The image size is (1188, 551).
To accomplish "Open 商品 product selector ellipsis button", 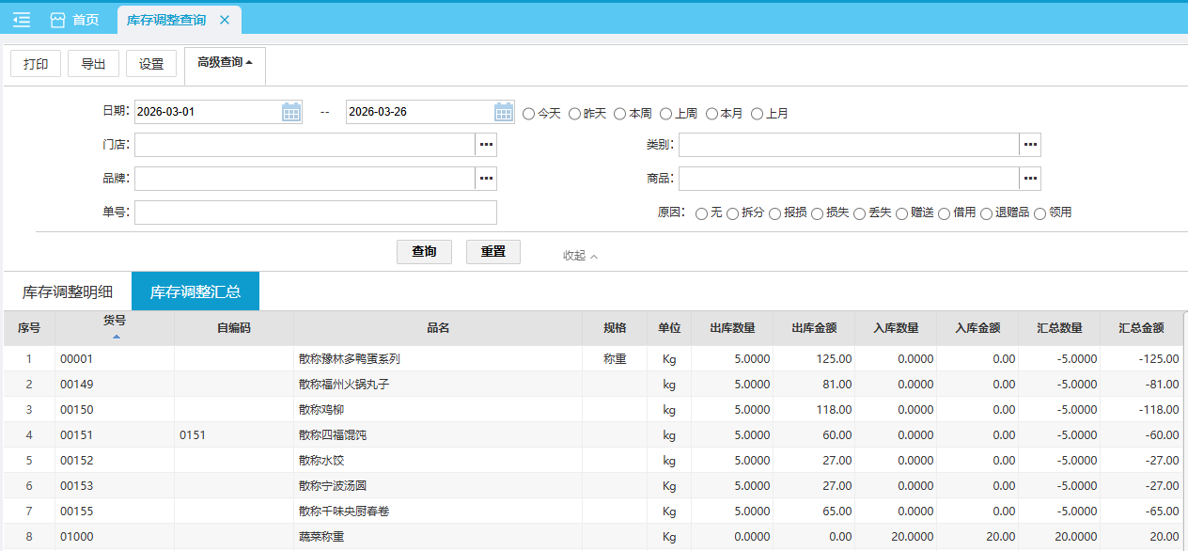I will point(1030,179).
